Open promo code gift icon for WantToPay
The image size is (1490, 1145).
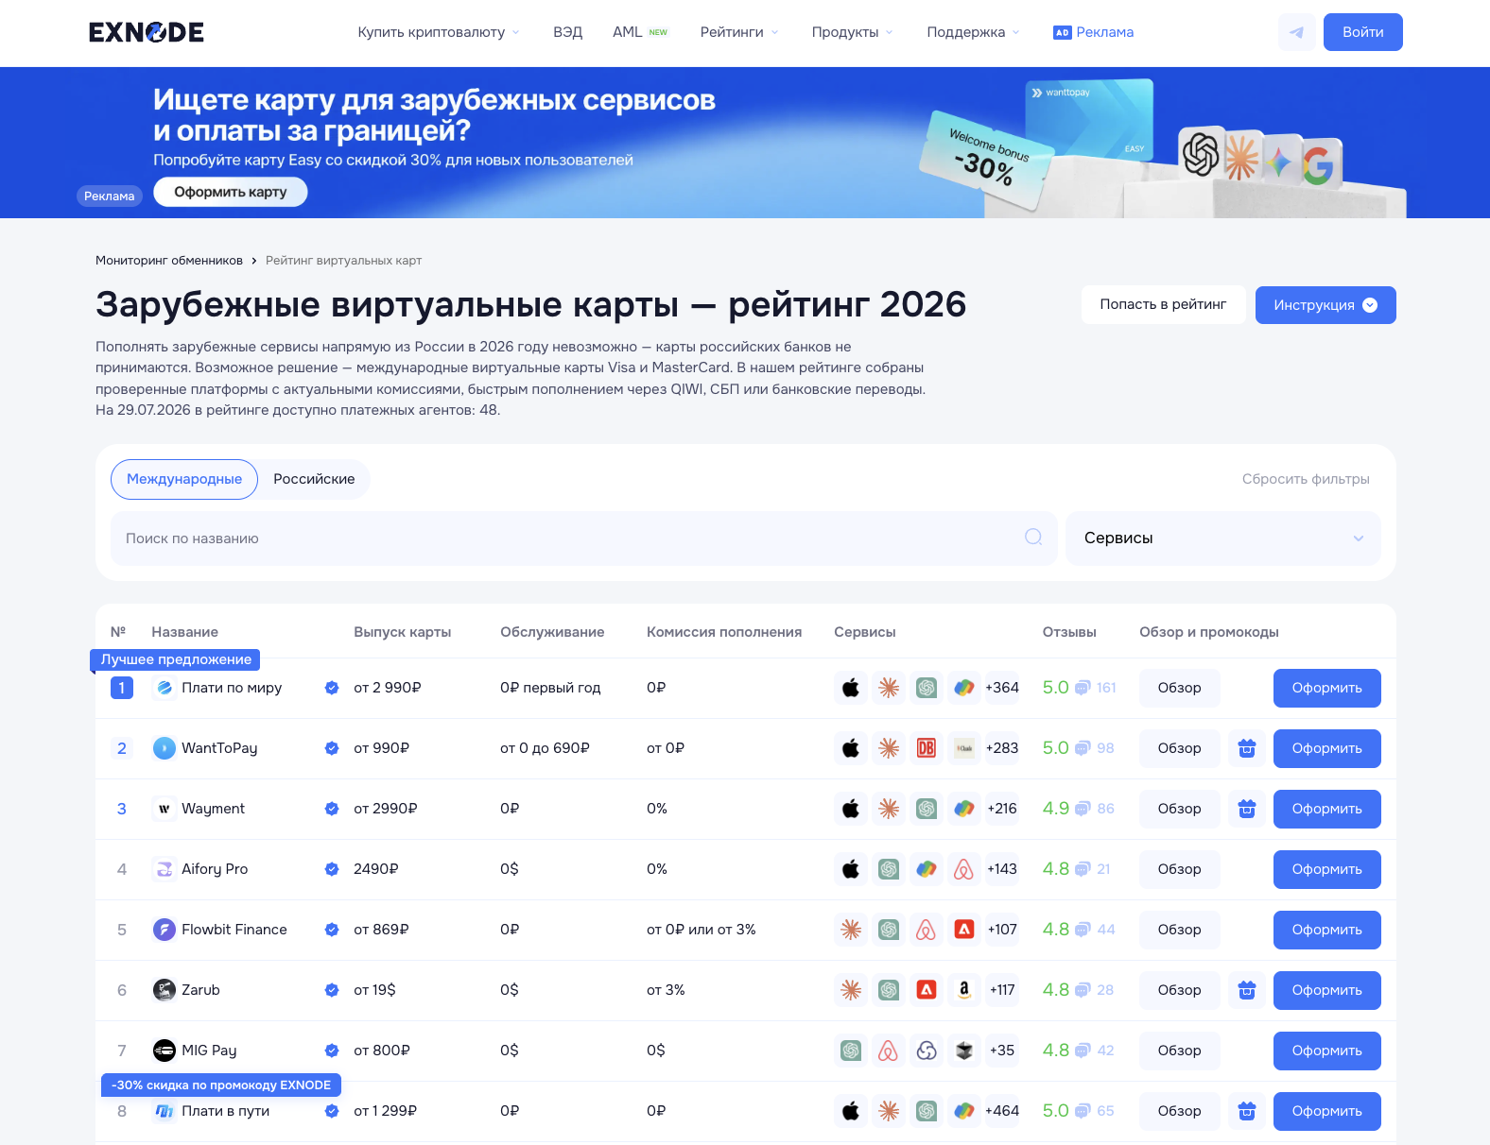tap(1247, 748)
